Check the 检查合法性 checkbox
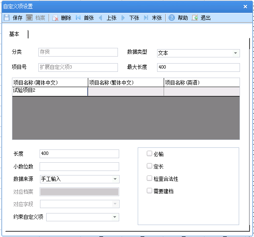Screen dimensions: 254x237 [x=150, y=178]
